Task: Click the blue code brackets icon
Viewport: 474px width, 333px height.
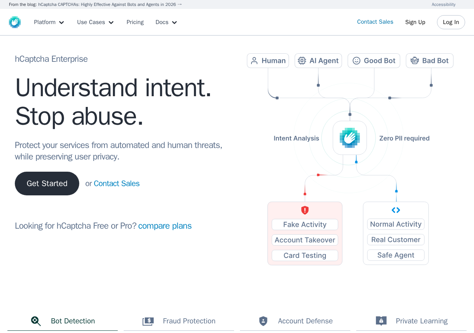Action: click(396, 210)
